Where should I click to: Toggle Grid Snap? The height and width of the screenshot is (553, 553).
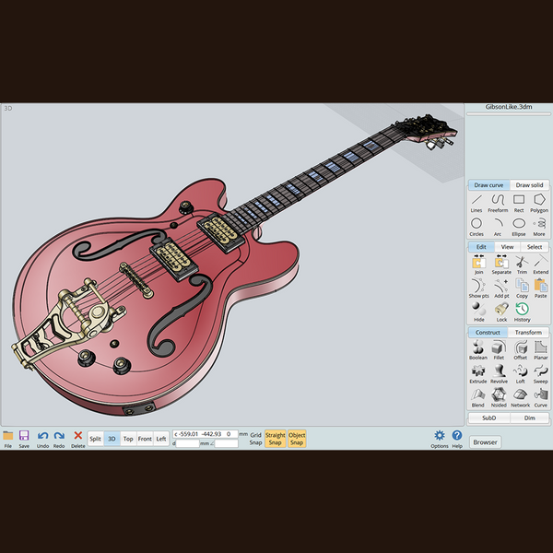coord(255,438)
